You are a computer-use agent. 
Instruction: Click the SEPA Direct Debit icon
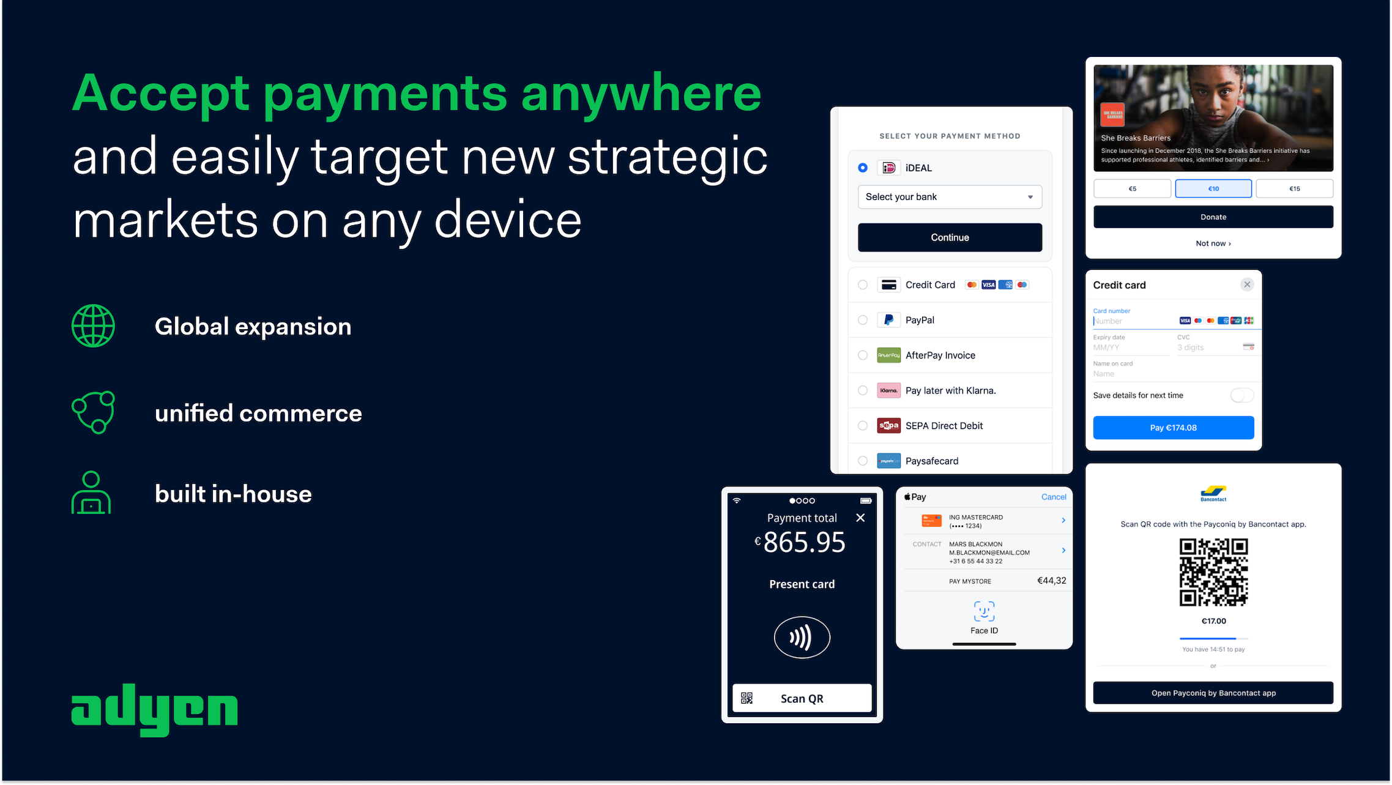pos(889,425)
